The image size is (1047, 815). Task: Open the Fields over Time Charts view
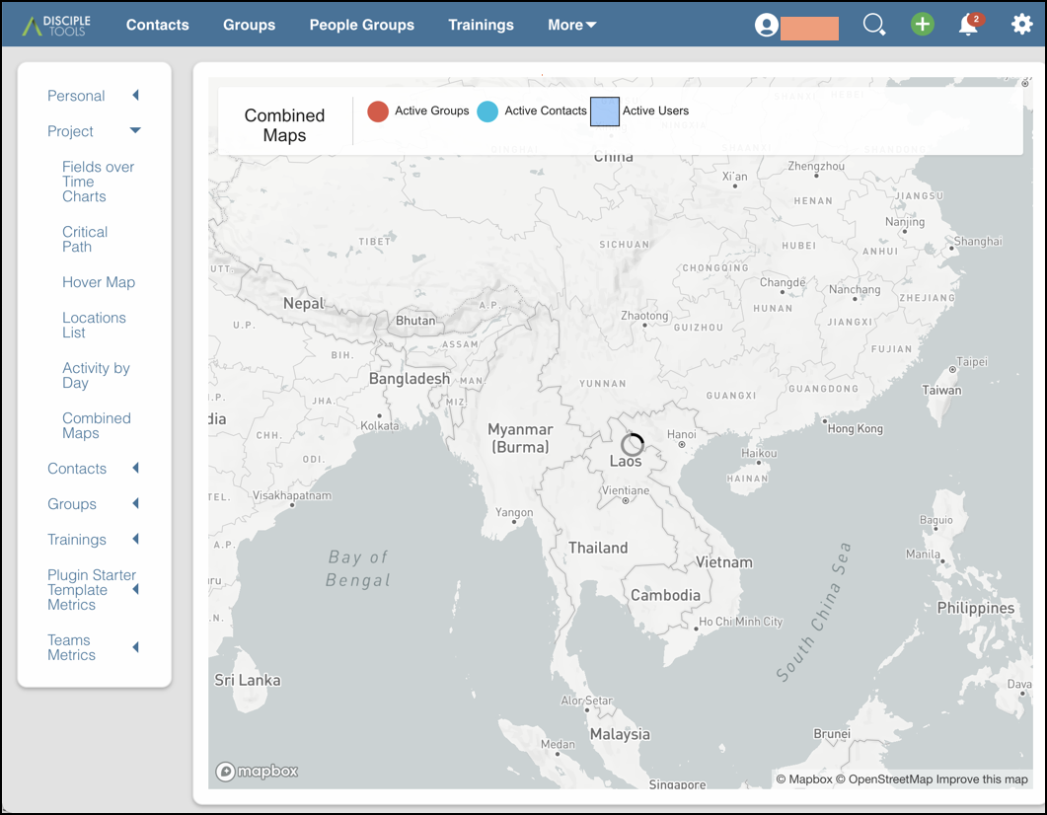click(x=98, y=182)
